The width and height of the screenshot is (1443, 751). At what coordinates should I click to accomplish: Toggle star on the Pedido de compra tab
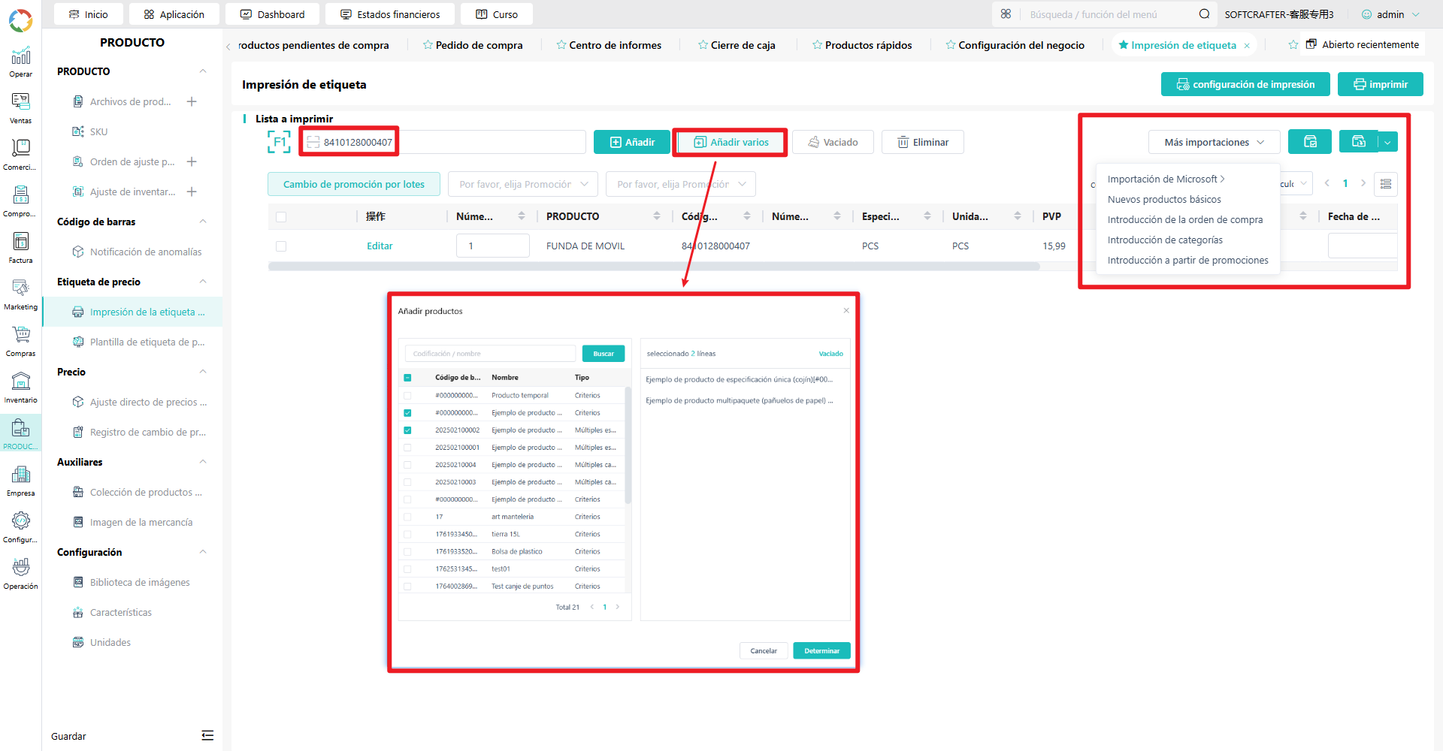coord(428,45)
